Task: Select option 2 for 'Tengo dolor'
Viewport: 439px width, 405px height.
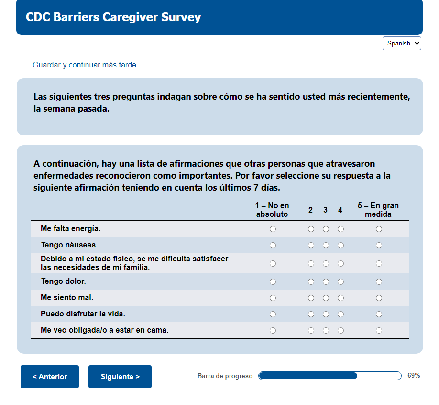Action: [x=311, y=281]
